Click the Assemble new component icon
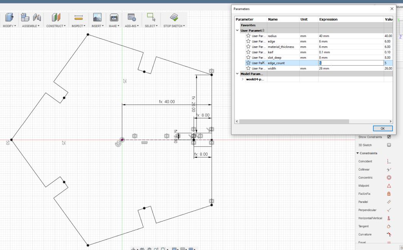This screenshot has height=250, width=403. [x=25, y=17]
